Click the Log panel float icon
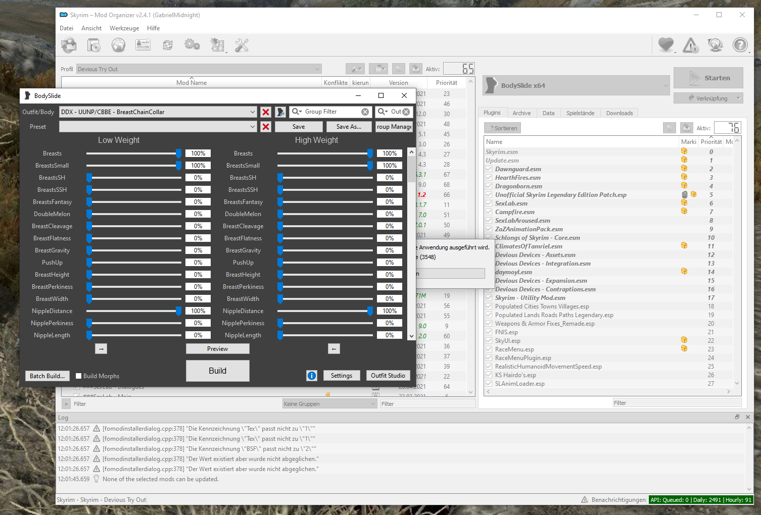The width and height of the screenshot is (761, 515). point(737,417)
